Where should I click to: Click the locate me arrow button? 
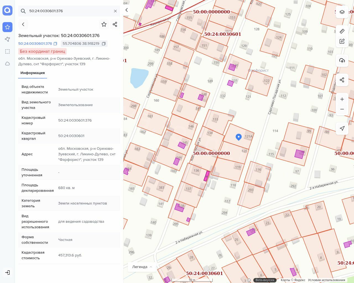tap(342, 129)
